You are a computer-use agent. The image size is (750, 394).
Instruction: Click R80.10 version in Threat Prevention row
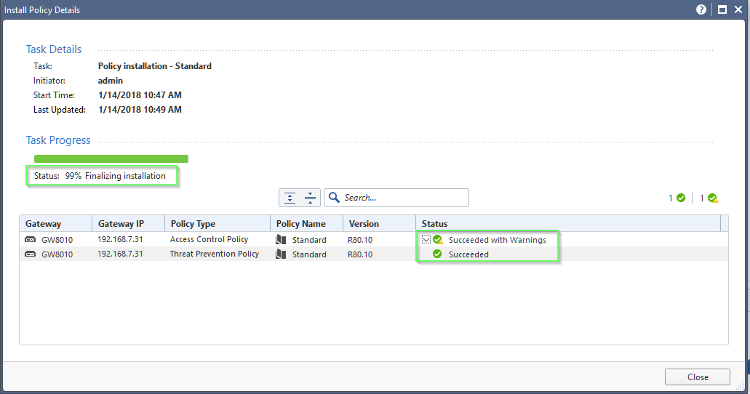pyautogui.click(x=360, y=254)
